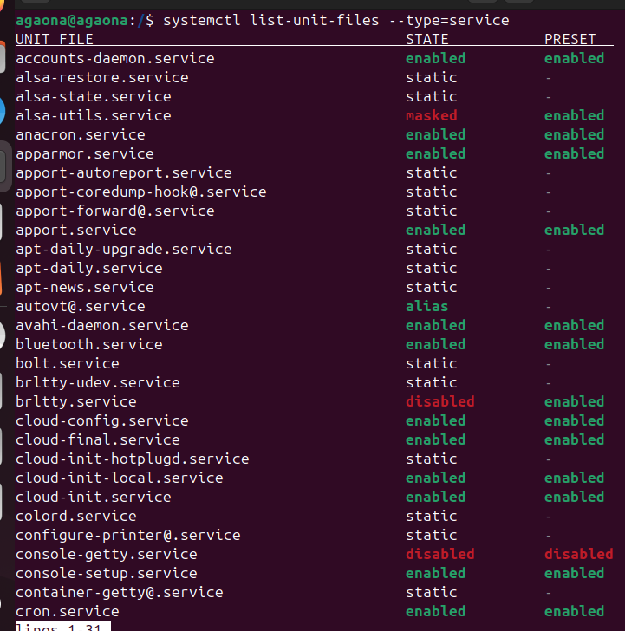Click the green alias state text

click(x=426, y=306)
